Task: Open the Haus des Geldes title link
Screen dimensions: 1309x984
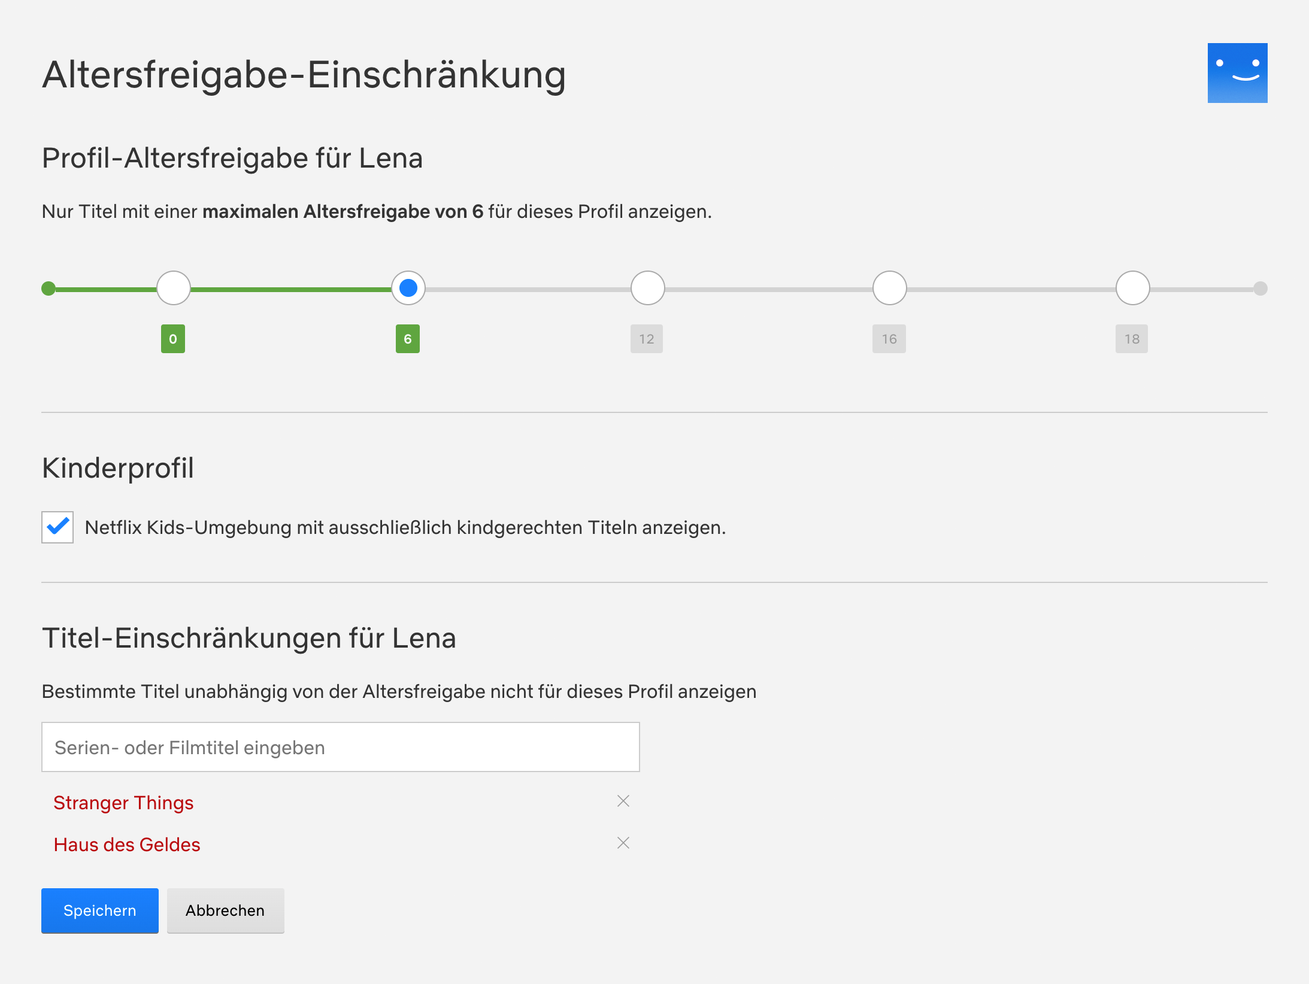Action: pos(127,845)
